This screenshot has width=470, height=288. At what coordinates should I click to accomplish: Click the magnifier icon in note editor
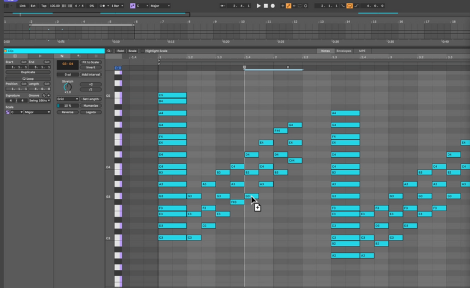point(109,51)
